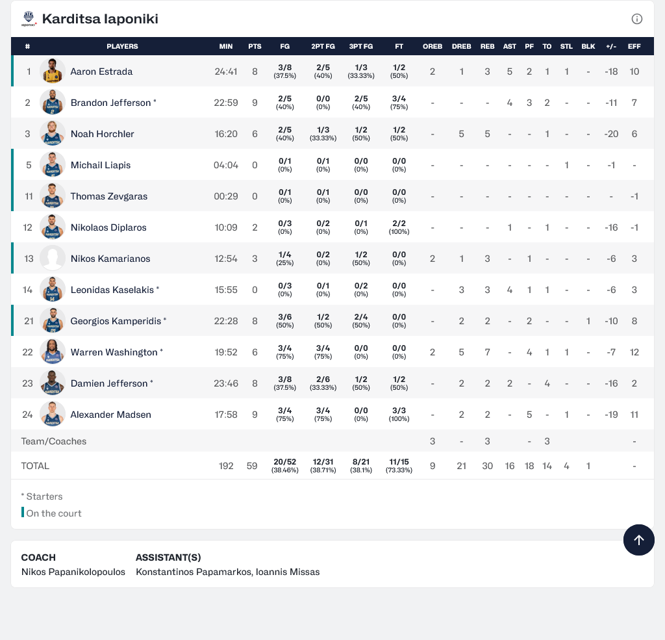
Task: Click the MIN column header
Action: 226,46
